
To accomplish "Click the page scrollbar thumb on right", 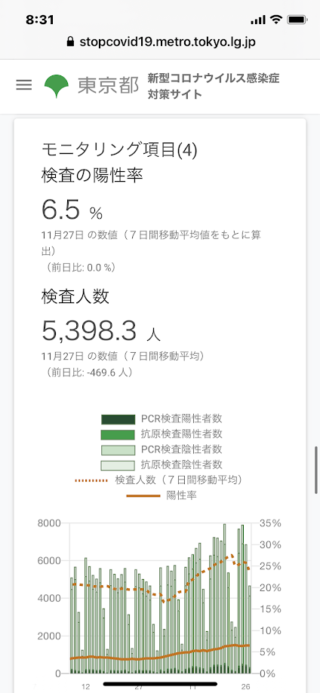I will pos(316,470).
